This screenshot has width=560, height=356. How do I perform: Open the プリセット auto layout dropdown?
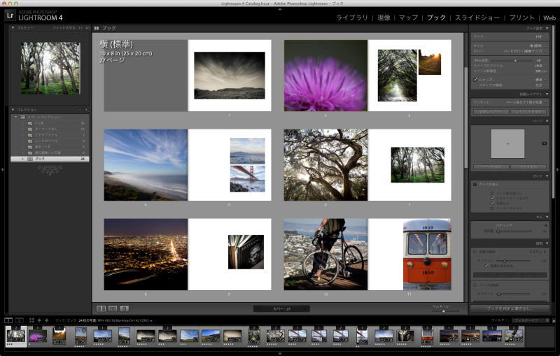tap(526, 102)
